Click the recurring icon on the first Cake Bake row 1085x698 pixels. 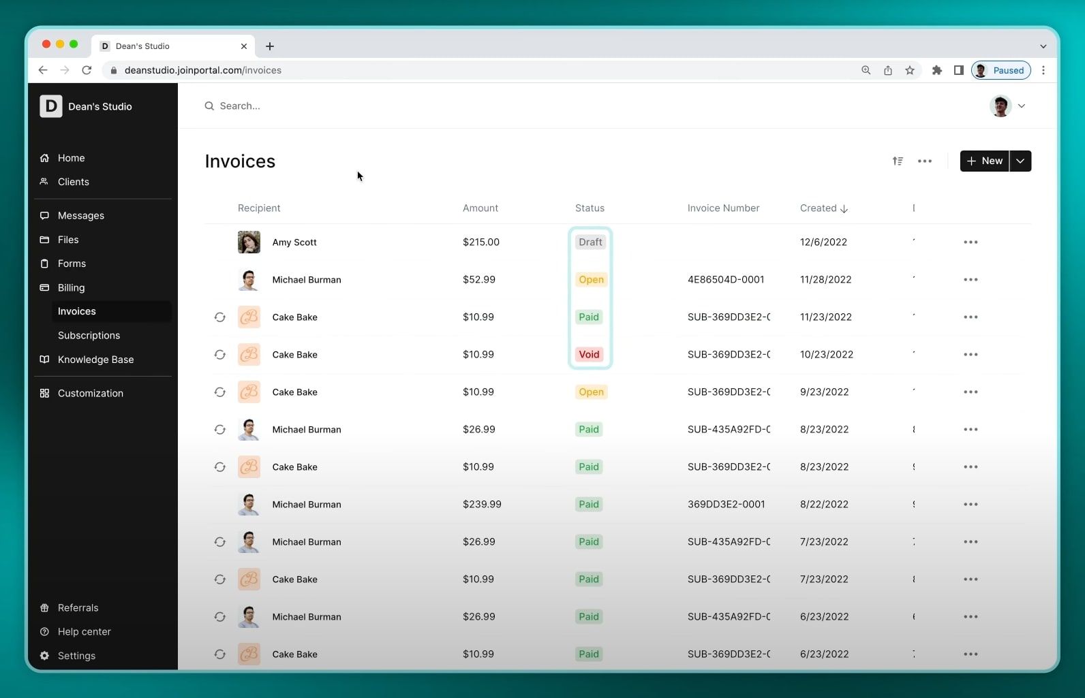pyautogui.click(x=219, y=317)
